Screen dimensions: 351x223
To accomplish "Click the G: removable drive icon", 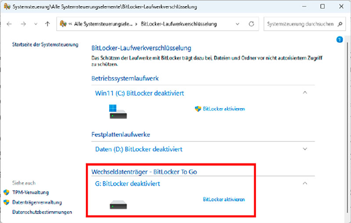I will [x=118, y=205].
